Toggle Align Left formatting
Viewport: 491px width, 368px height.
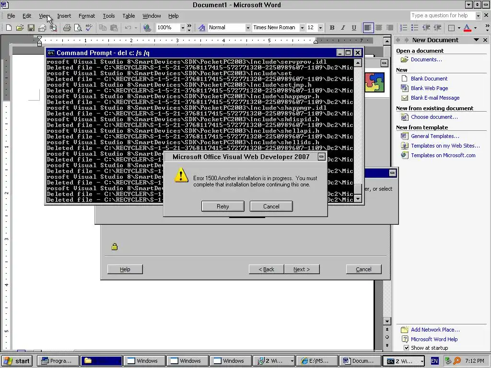coord(368,28)
